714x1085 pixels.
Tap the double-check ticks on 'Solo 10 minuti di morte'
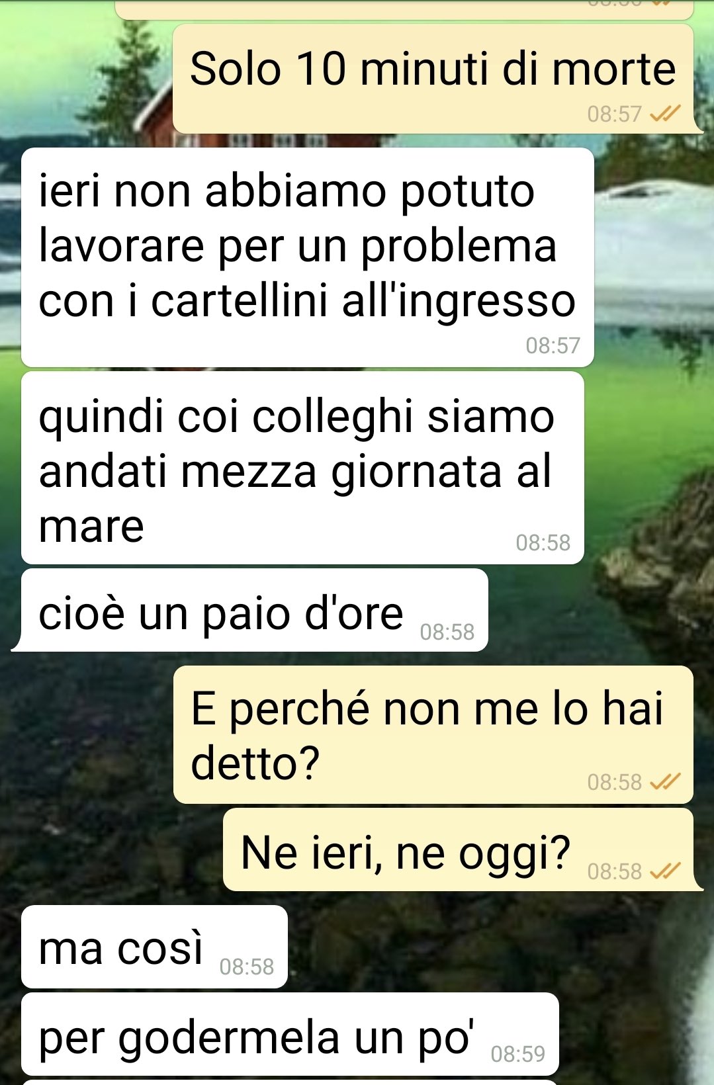coord(664,114)
